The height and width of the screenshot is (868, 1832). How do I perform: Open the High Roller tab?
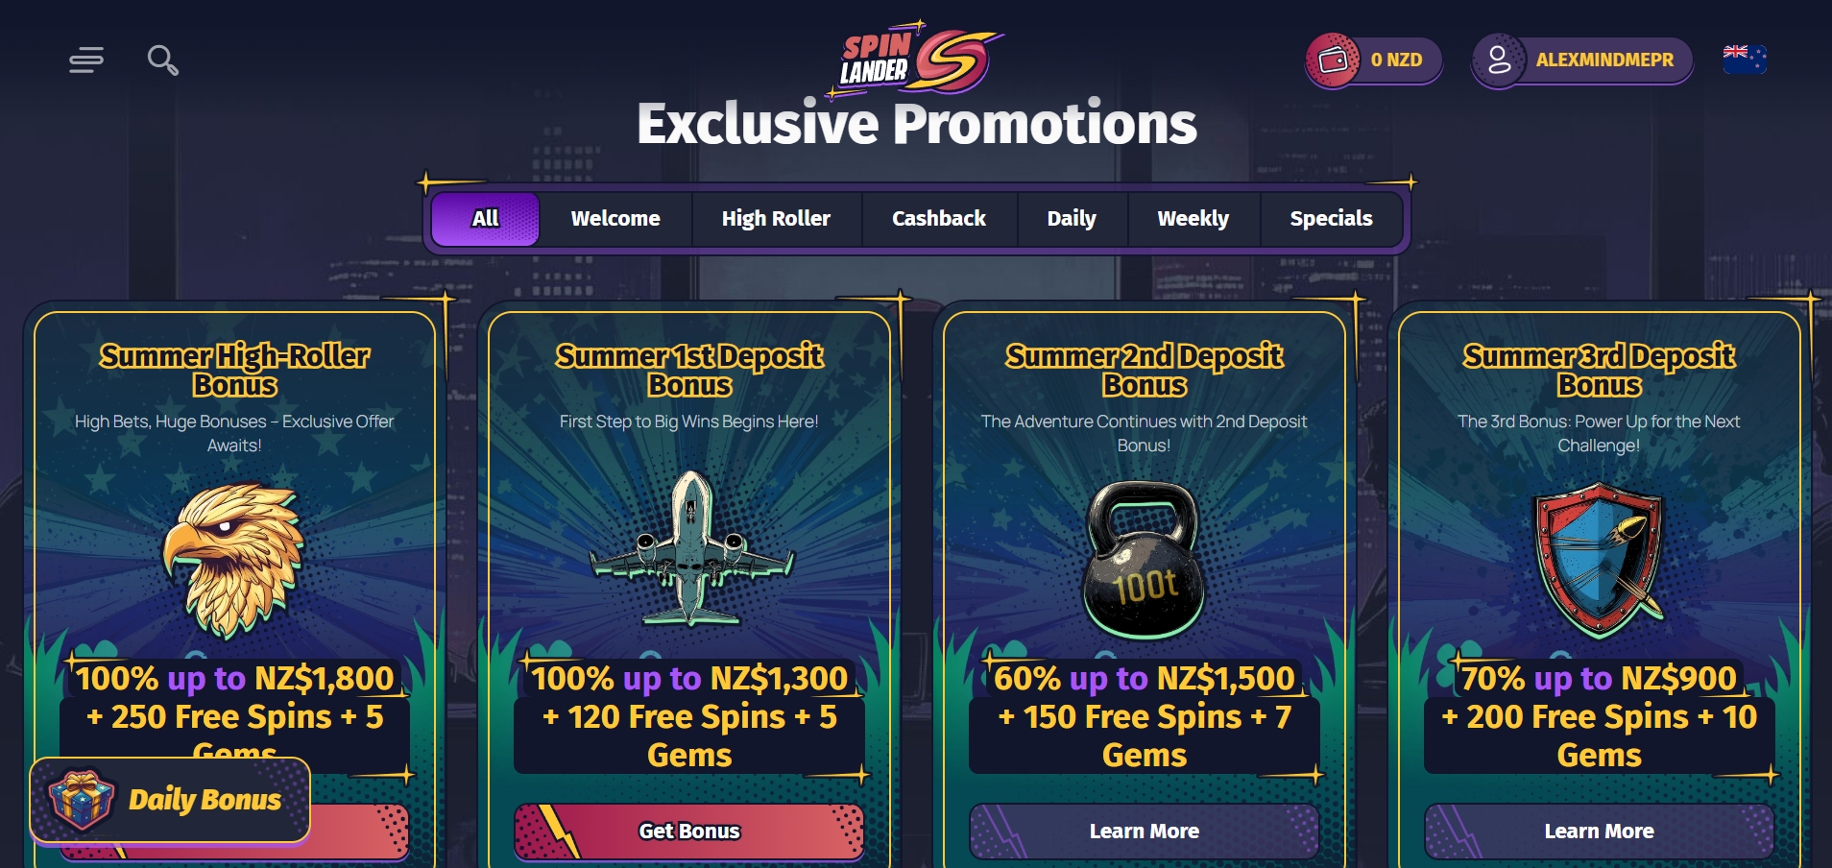[776, 219]
